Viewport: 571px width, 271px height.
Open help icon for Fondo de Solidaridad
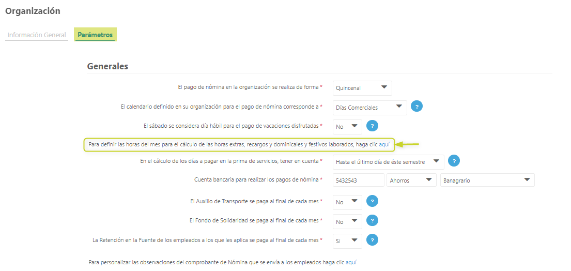click(x=372, y=221)
